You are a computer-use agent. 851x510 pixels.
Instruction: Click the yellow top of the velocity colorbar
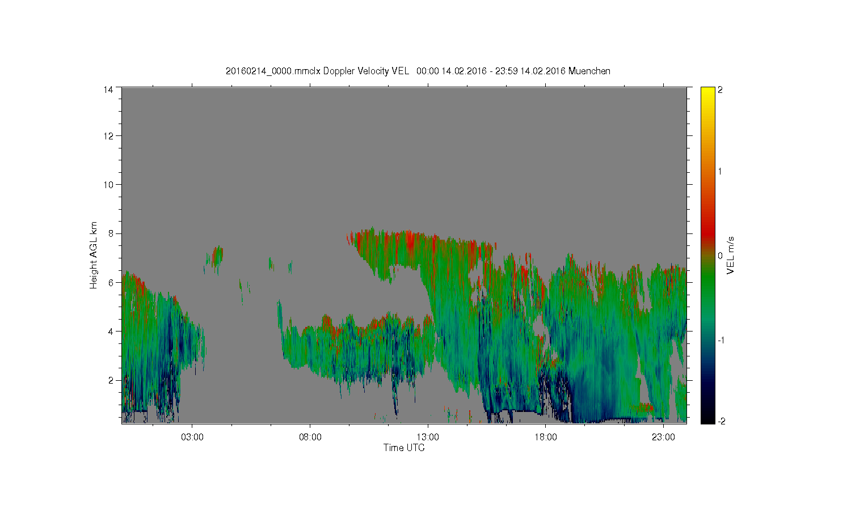pyautogui.click(x=707, y=93)
